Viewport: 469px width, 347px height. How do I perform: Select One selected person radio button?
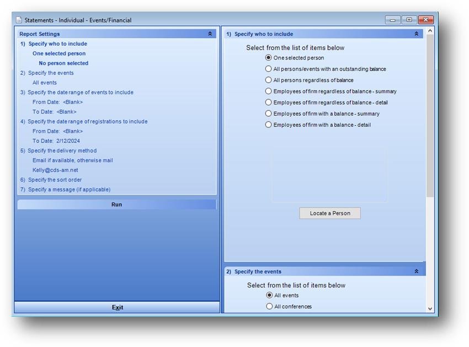click(x=268, y=57)
